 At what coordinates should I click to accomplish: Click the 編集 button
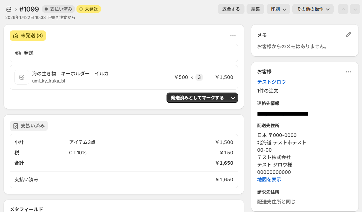point(255,9)
